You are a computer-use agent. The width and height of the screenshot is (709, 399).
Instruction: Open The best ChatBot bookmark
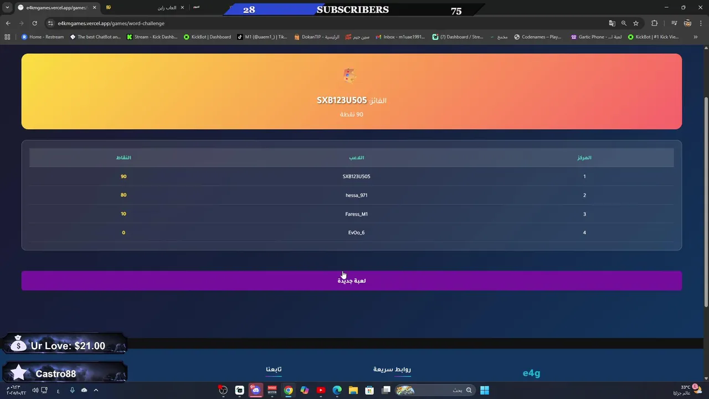pyautogui.click(x=95, y=37)
